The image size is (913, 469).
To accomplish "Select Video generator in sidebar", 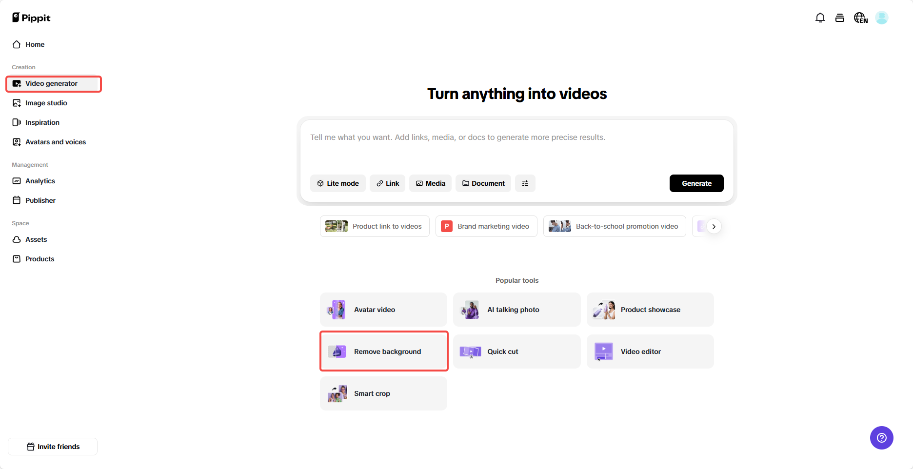I will pyautogui.click(x=53, y=83).
